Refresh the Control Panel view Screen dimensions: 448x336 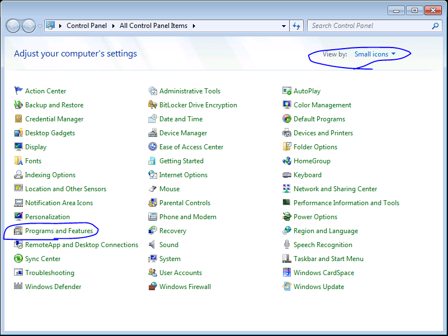296,26
